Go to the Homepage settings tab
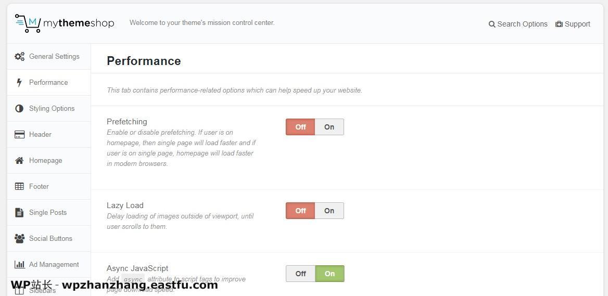Image resolution: width=608 pixels, height=296 pixels. coord(49,160)
